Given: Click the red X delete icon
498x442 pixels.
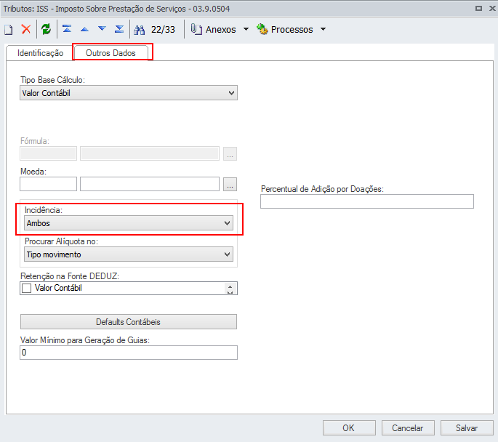Looking at the screenshot, I should coord(26,29).
